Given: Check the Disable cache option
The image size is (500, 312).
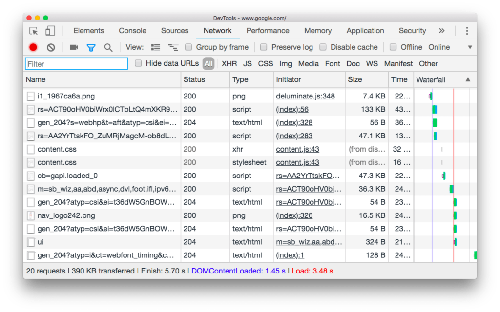Looking at the screenshot, I should (x=323, y=47).
